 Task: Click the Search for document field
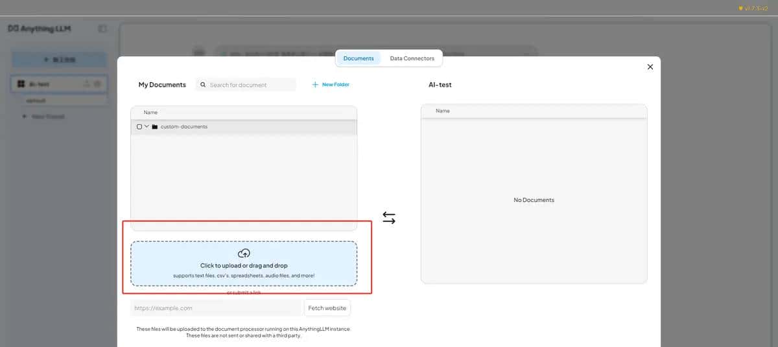coord(250,85)
